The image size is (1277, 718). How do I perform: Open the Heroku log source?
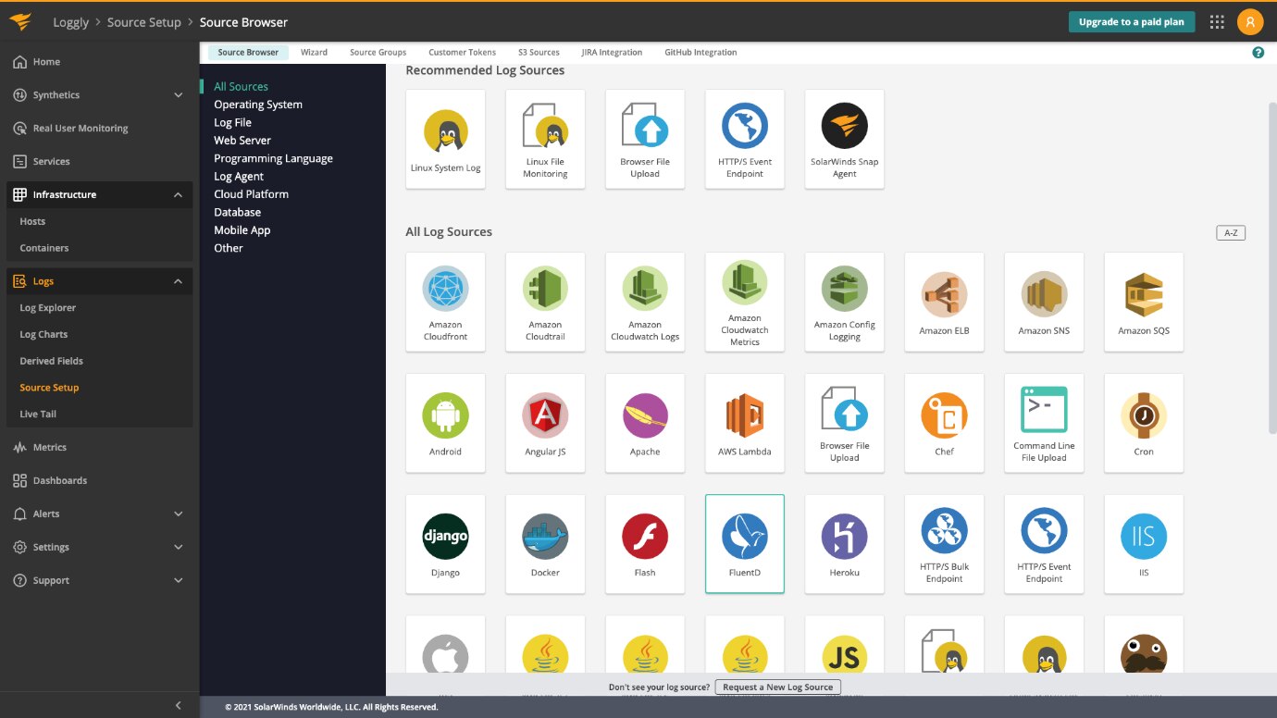tap(844, 543)
